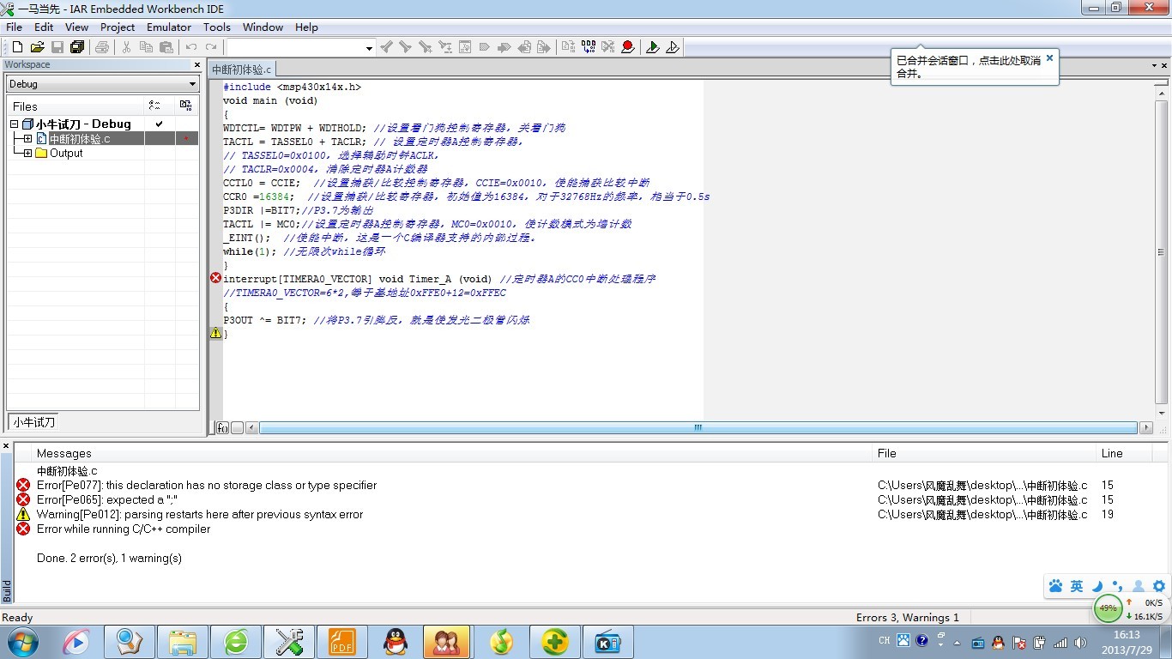Click the Save All toolbar icon
Screen dimensions: 1172x659
coord(77,47)
